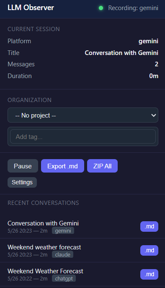
Task: Open recent conversation 'Conversation with Gemini'
Action: pyautogui.click(x=43, y=223)
